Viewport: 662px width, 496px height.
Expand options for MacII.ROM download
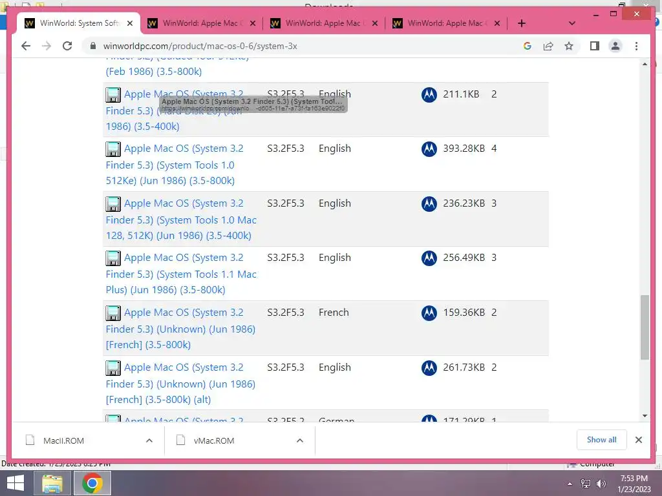pyautogui.click(x=149, y=440)
